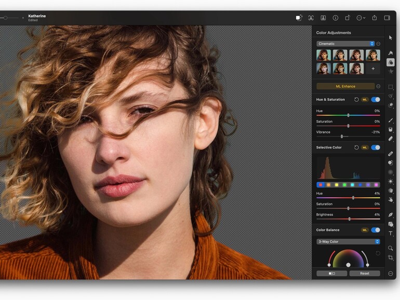Click the Hue & Saturation Saturation slider
This screenshot has height=300, width=400.
tap(348, 126)
